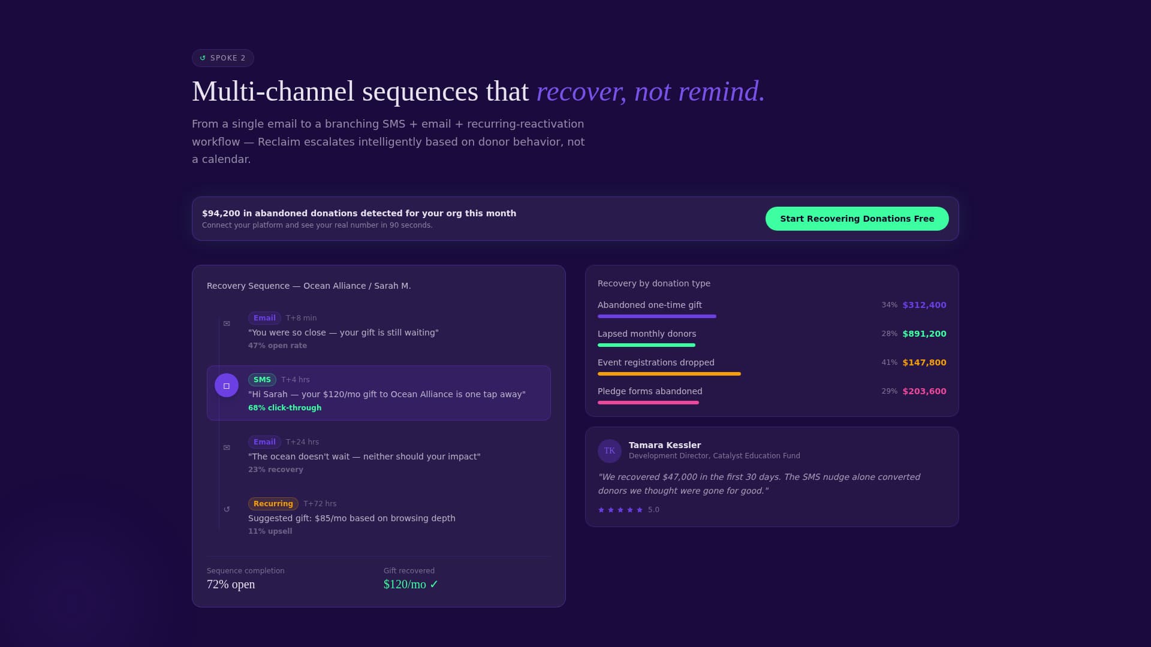Click the refresh icon in the SPOKE 2 badge
1151x647 pixels.
coord(203,58)
